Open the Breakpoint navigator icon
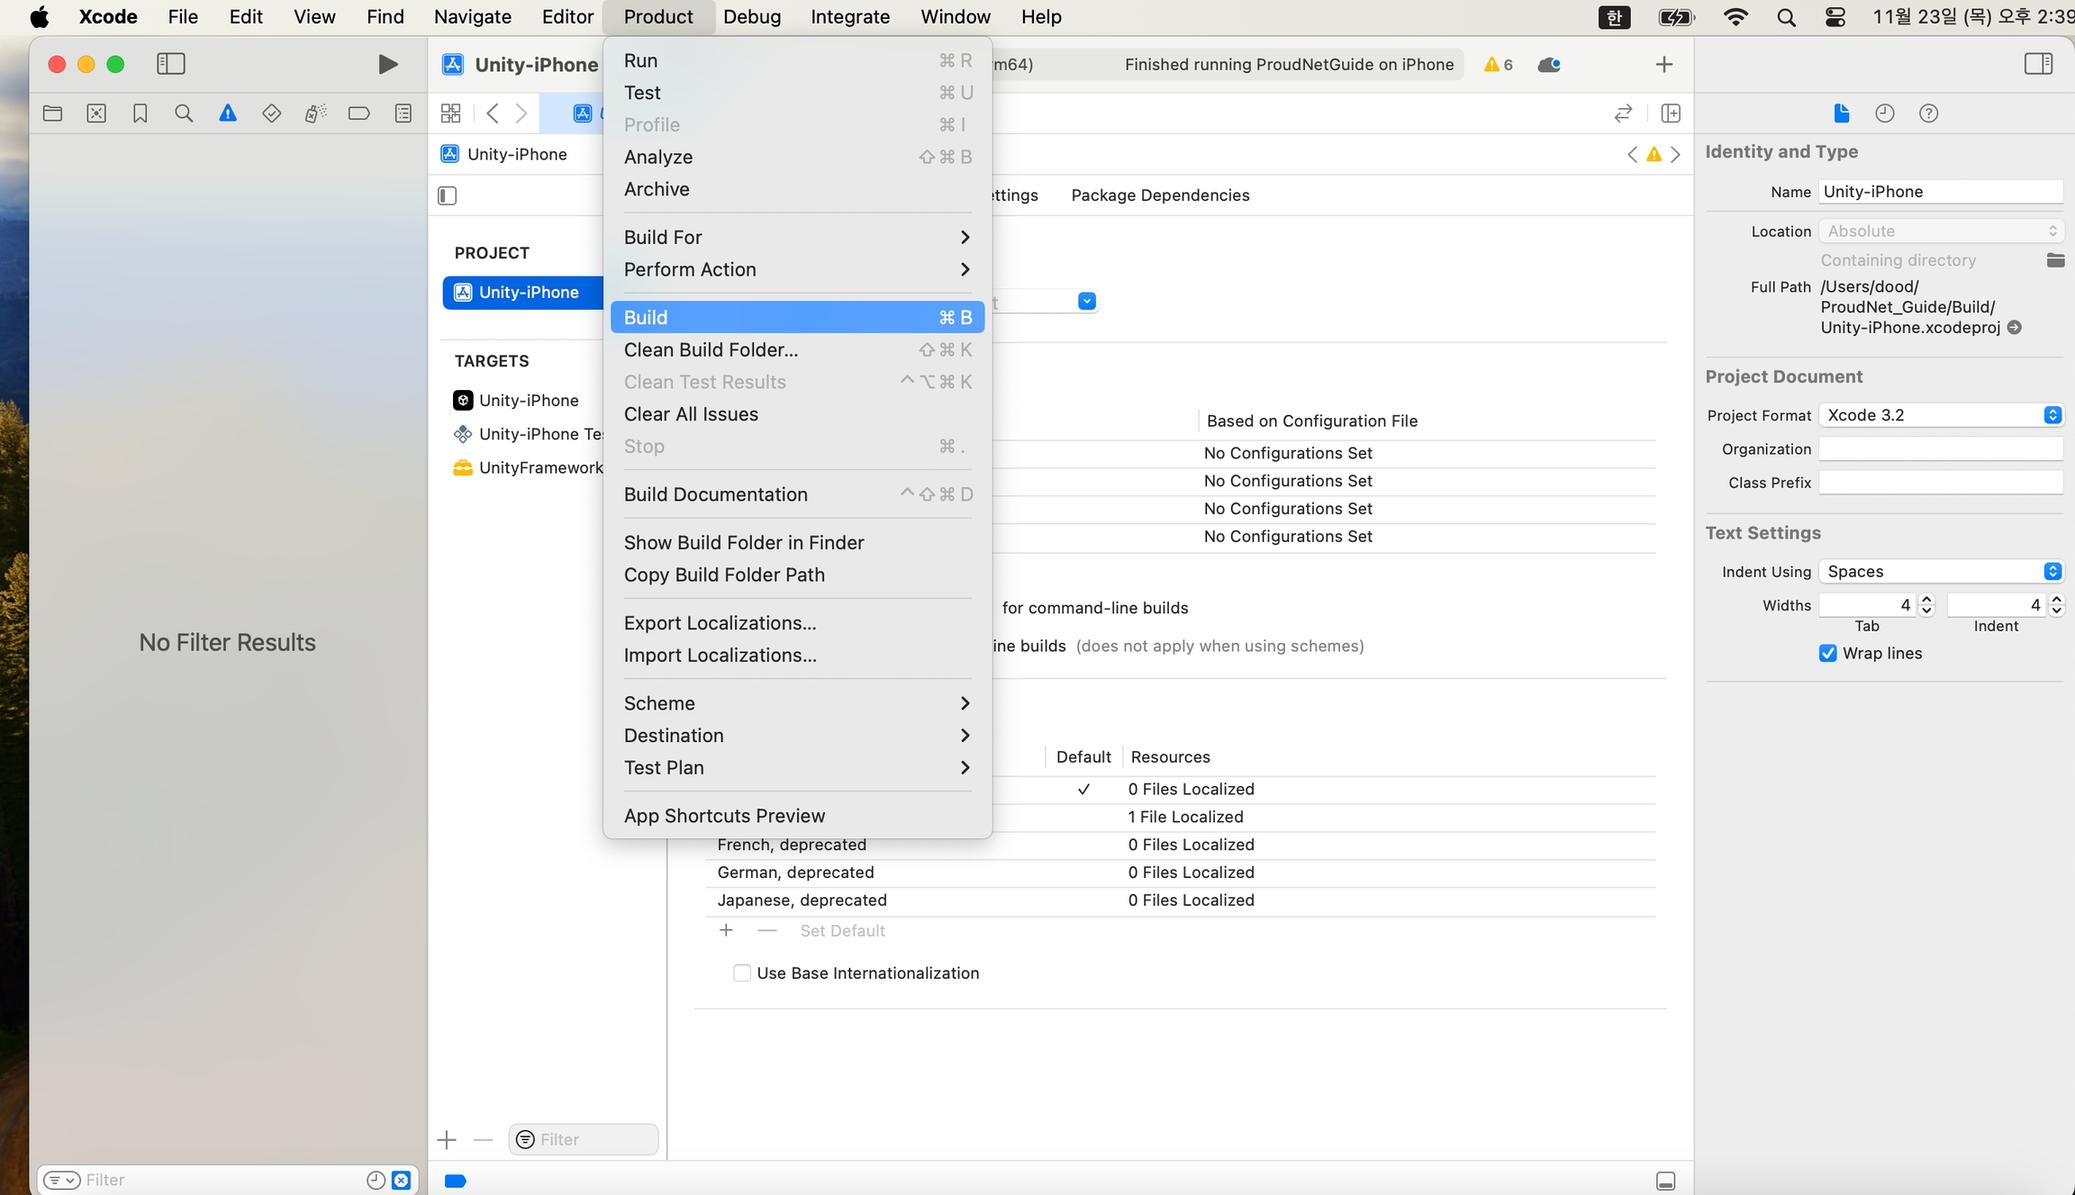This screenshot has height=1195, width=2075. click(x=358, y=113)
